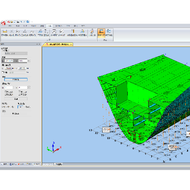
Task: Click the first input in the grey highlighted row
Action: (9, 61)
